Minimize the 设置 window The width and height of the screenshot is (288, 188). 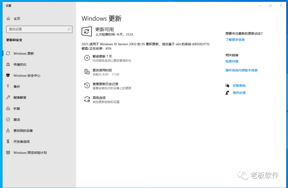(x=260, y=6)
